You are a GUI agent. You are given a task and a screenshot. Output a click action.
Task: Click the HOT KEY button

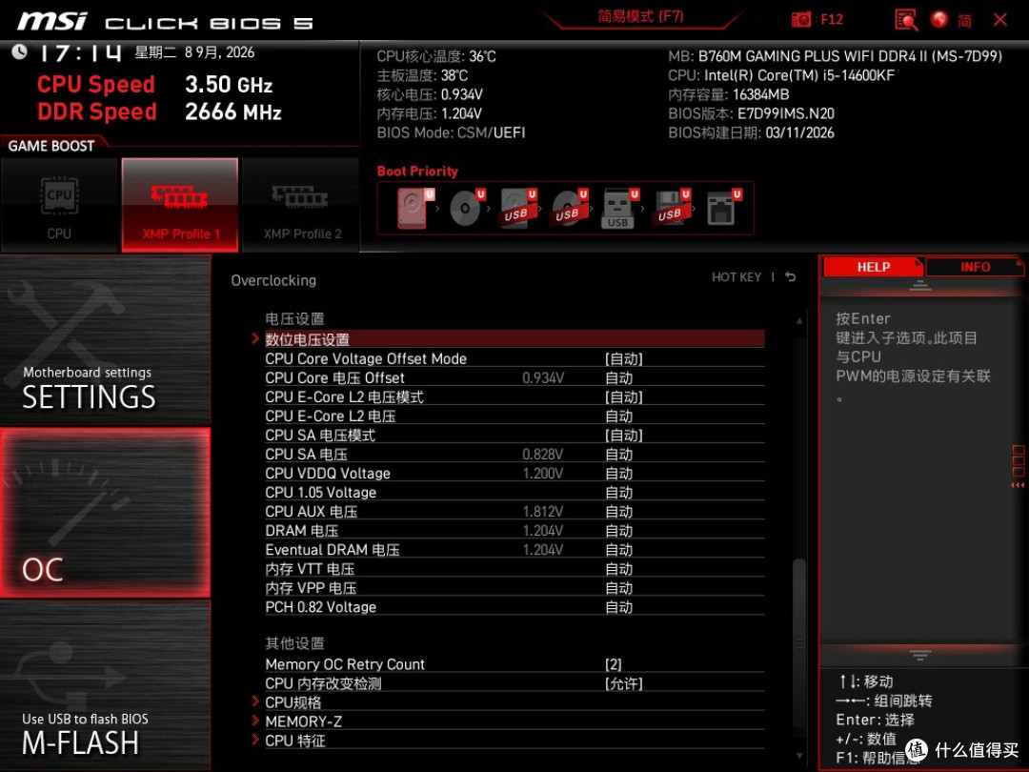736,277
